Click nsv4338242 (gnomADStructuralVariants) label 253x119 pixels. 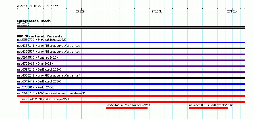[49, 75]
